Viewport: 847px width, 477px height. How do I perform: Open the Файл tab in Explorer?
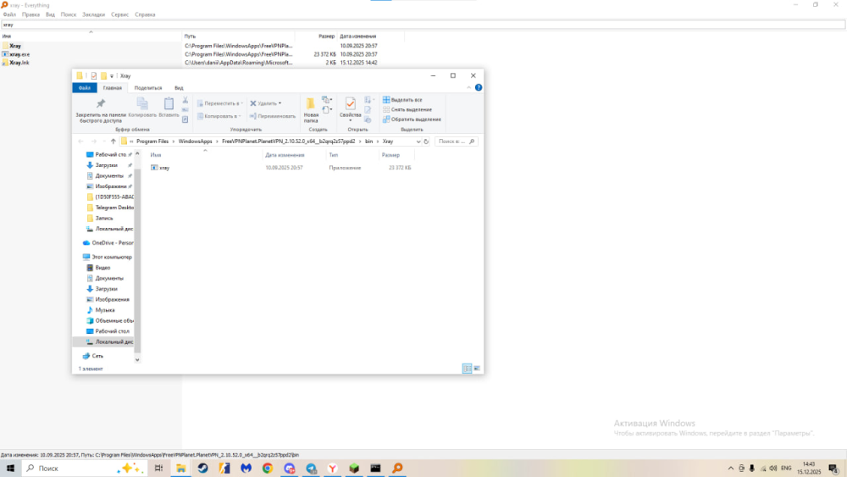click(84, 87)
